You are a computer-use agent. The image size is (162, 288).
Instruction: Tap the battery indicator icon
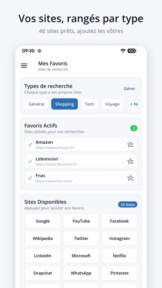[x=132, y=51]
